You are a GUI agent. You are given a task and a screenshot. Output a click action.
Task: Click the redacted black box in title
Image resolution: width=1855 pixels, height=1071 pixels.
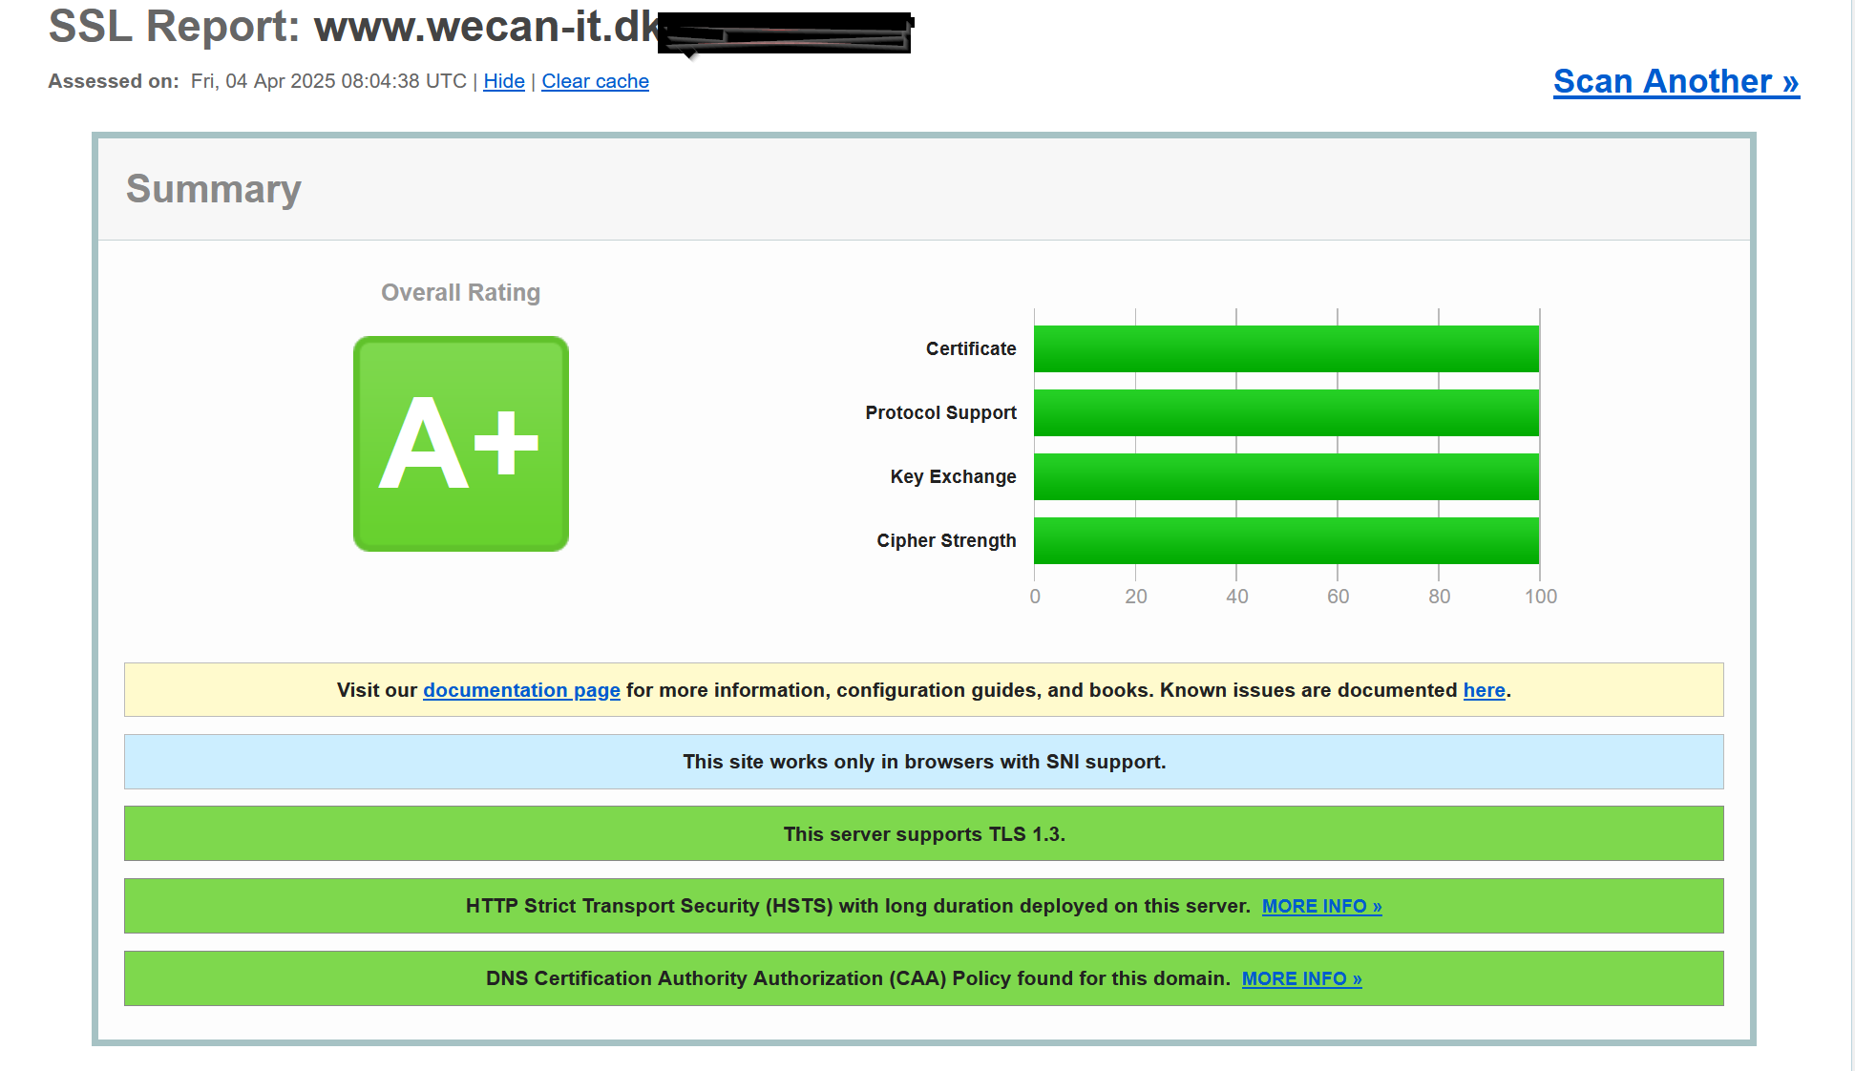(785, 33)
